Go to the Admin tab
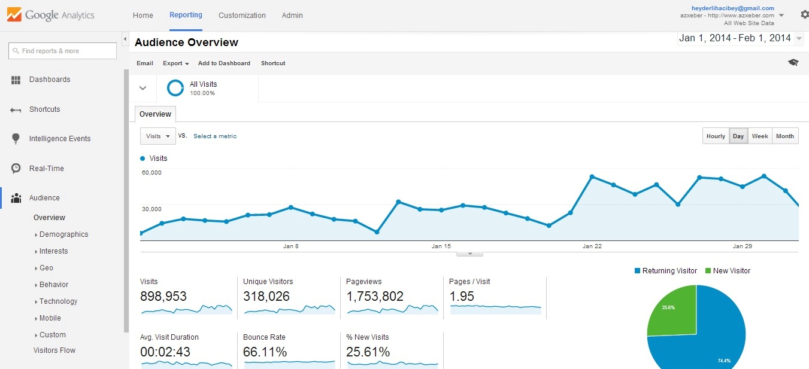This screenshot has width=809, height=369. tap(292, 16)
